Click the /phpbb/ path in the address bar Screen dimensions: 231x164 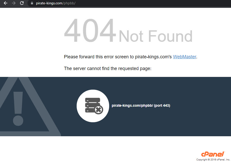tap(69, 3)
